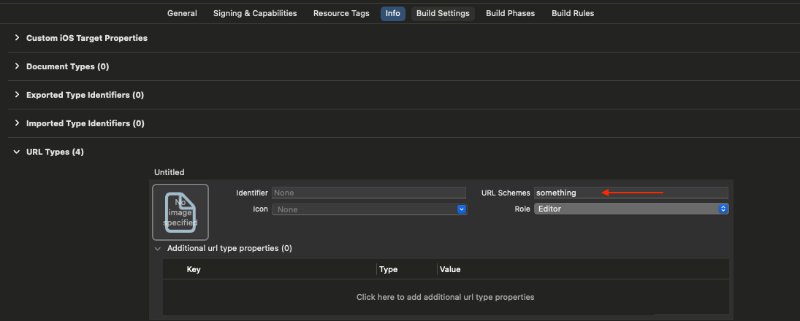Open the Build Settings tab
This screenshot has width=800, height=321.
pos(443,14)
